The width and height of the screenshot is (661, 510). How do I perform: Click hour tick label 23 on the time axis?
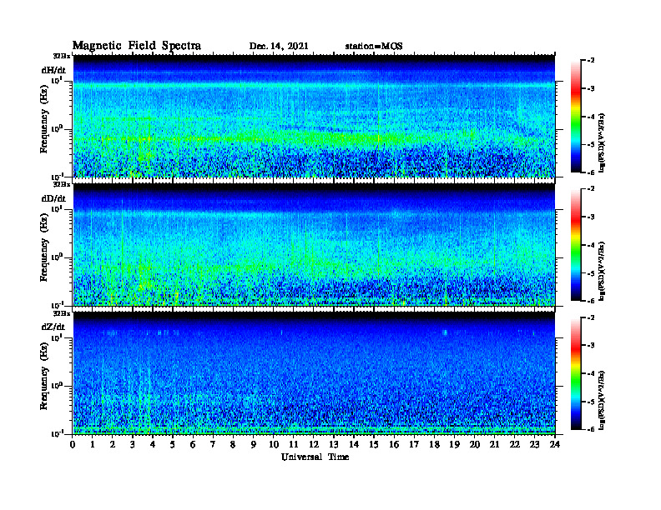click(534, 445)
